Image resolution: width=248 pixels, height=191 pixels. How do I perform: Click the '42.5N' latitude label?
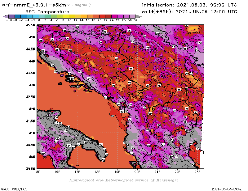click(30, 97)
